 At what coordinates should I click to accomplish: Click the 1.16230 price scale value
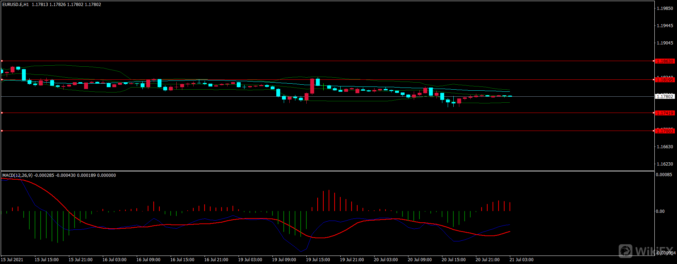pos(665,164)
